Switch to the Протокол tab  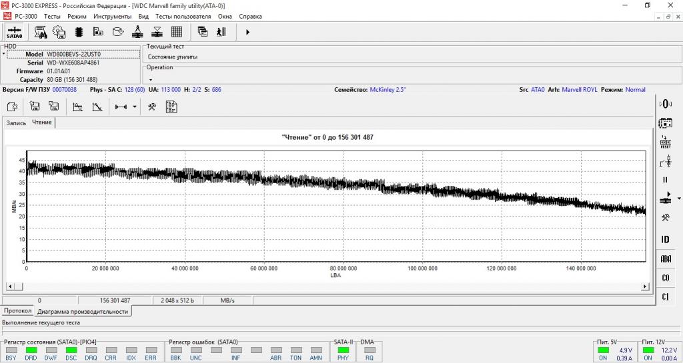point(17,311)
